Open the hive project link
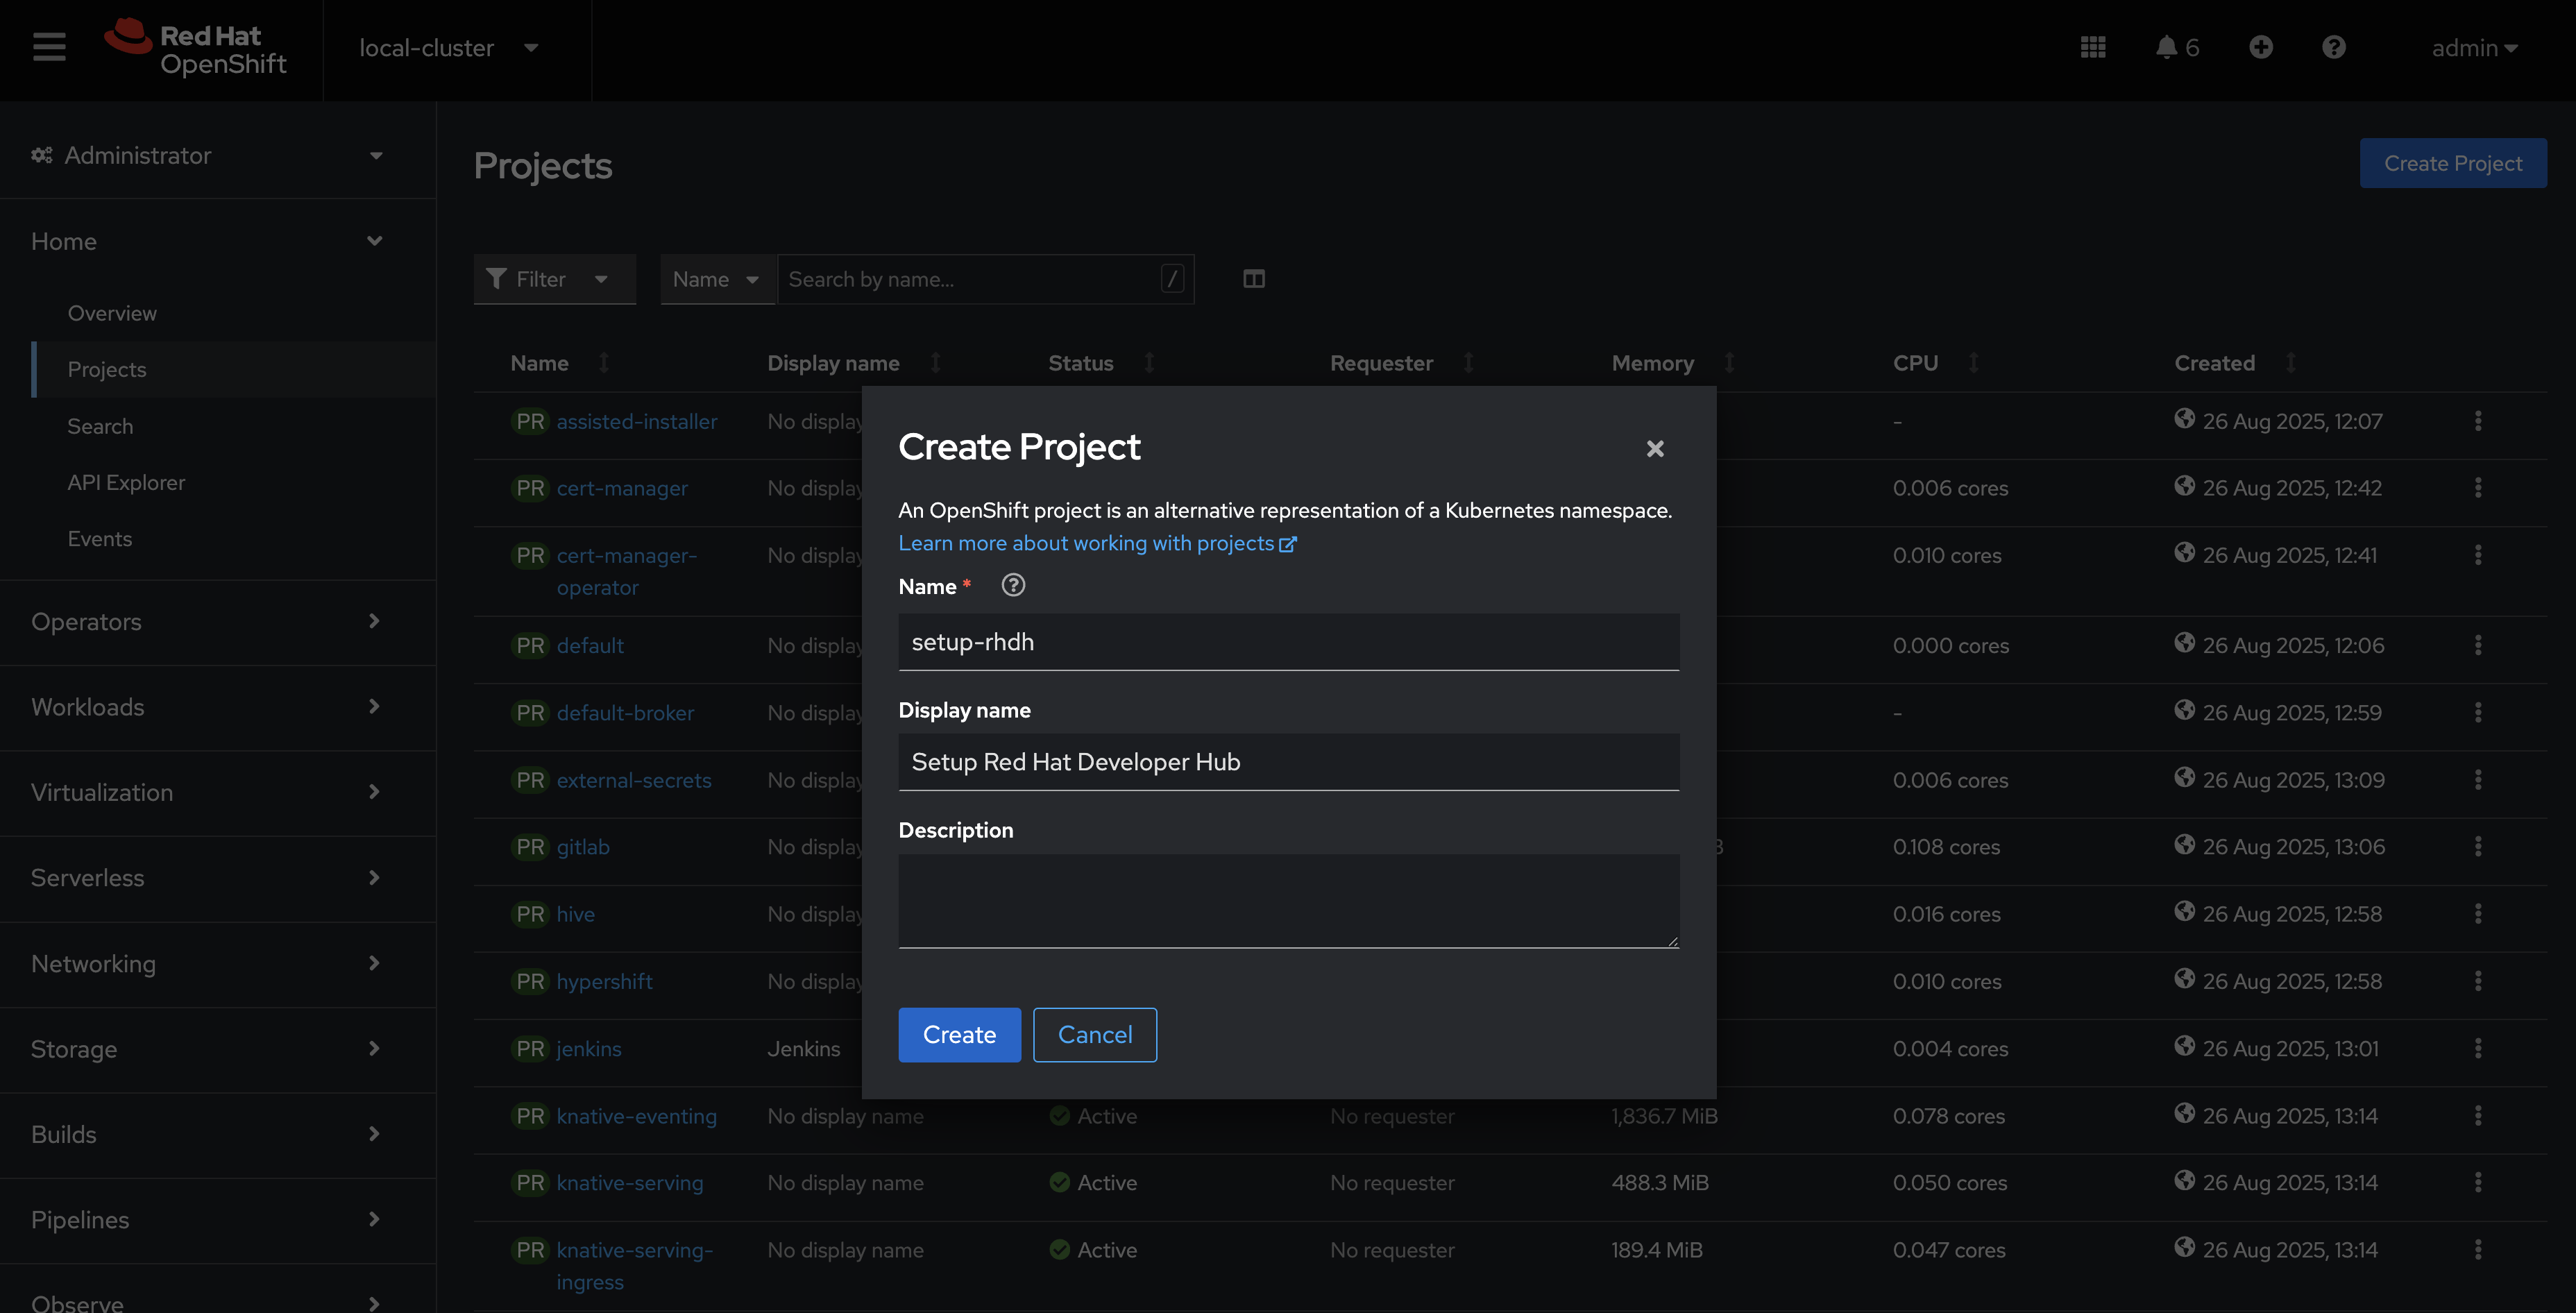This screenshot has height=1313, width=2576. tap(575, 914)
